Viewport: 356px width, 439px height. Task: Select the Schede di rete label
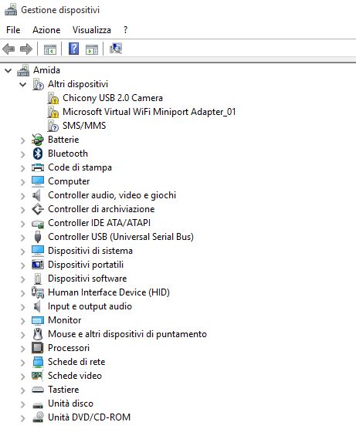(76, 362)
